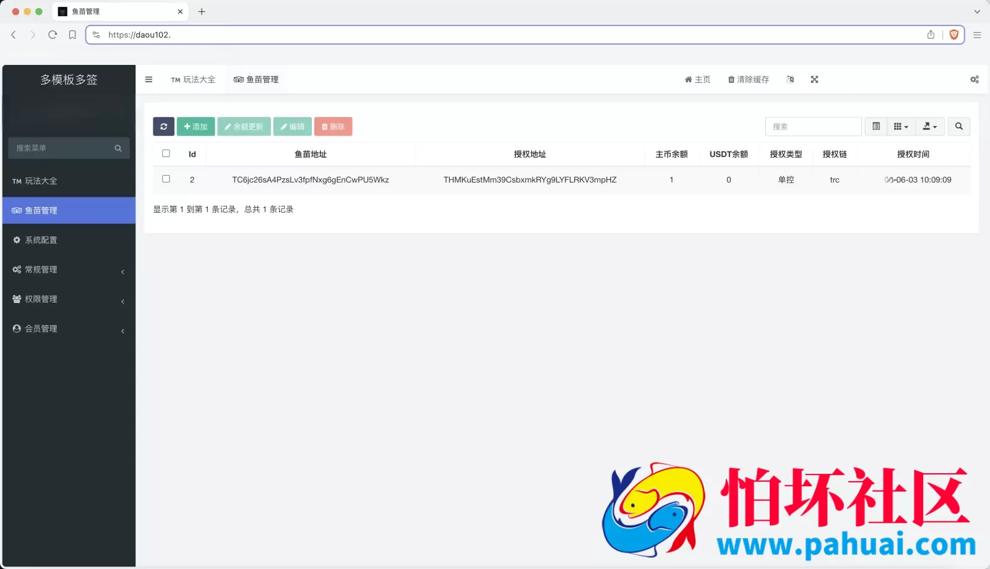
Task: Click the 授权时间 column header
Action: pos(913,154)
